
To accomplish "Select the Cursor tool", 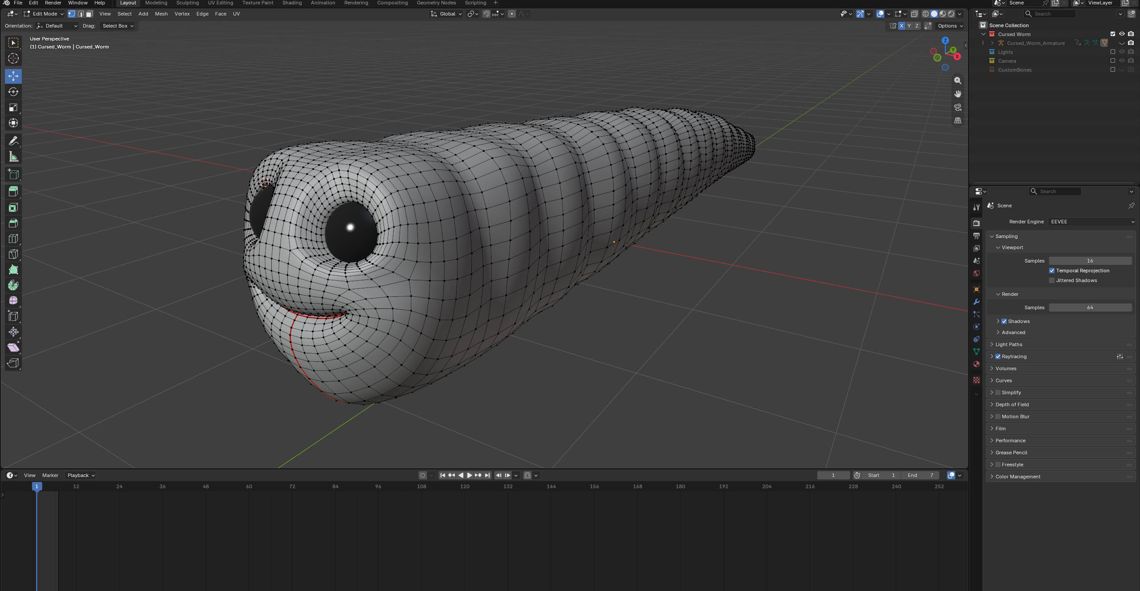I will [x=13, y=58].
